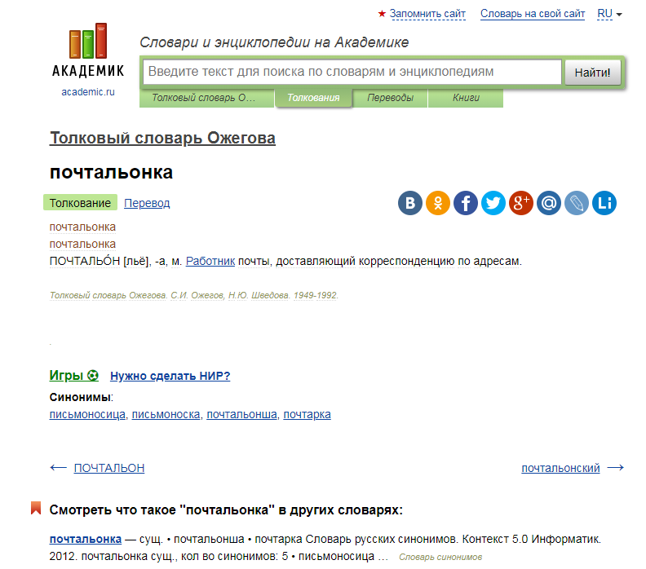Image resolution: width=646 pixels, height=569 pixels.
Task: Open the academic.ru link
Action: pyautogui.click(x=88, y=92)
